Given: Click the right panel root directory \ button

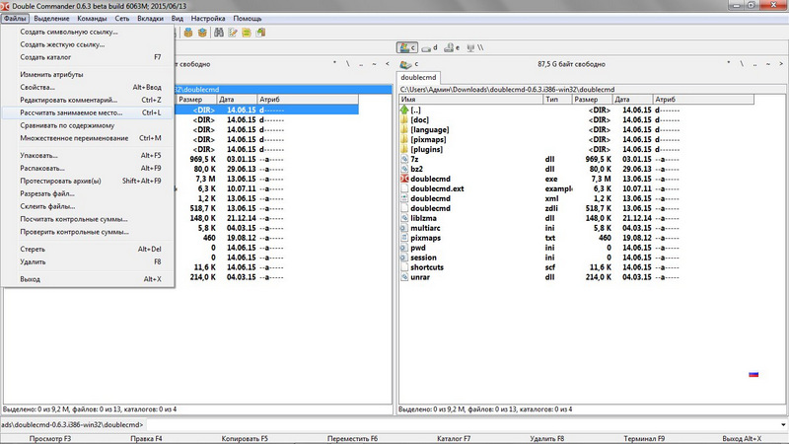Looking at the screenshot, I should [x=742, y=64].
